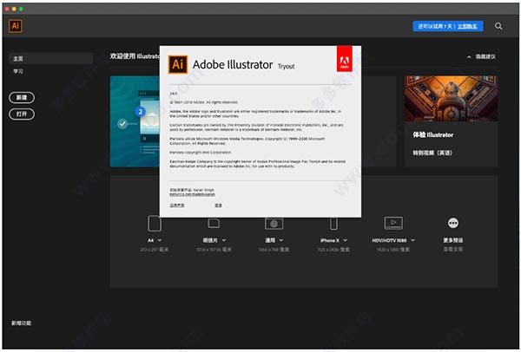Viewport: 521px width, 352px height.
Task: Click the blue trial days remaining button
Action: (447, 26)
